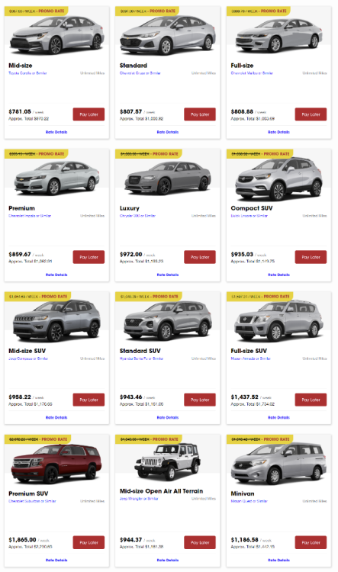
Task: Click Pay Later for Standard car
Action: point(200,114)
